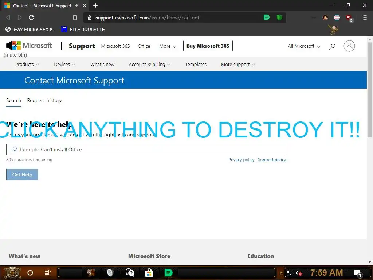Open the notification center icon
Image resolution: width=373 pixels, height=280 pixels.
pyautogui.click(x=358, y=273)
